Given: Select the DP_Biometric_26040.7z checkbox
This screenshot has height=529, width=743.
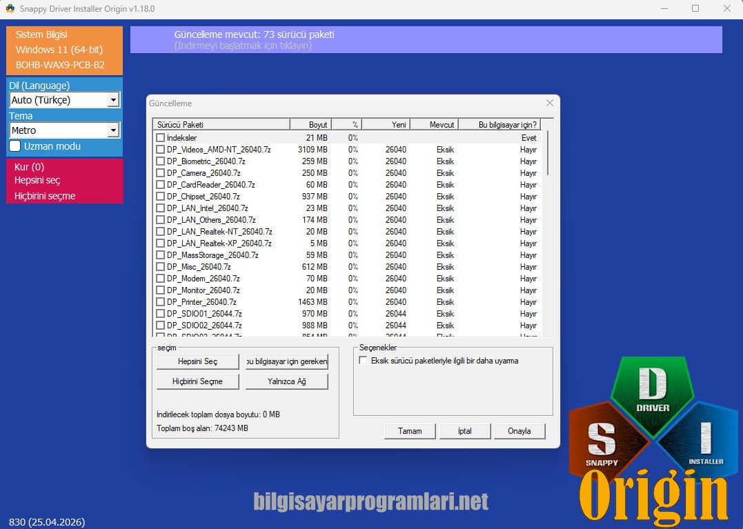Looking at the screenshot, I should (x=160, y=161).
